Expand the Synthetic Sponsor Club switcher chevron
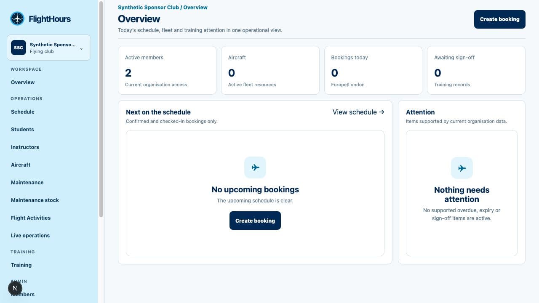 click(81, 49)
